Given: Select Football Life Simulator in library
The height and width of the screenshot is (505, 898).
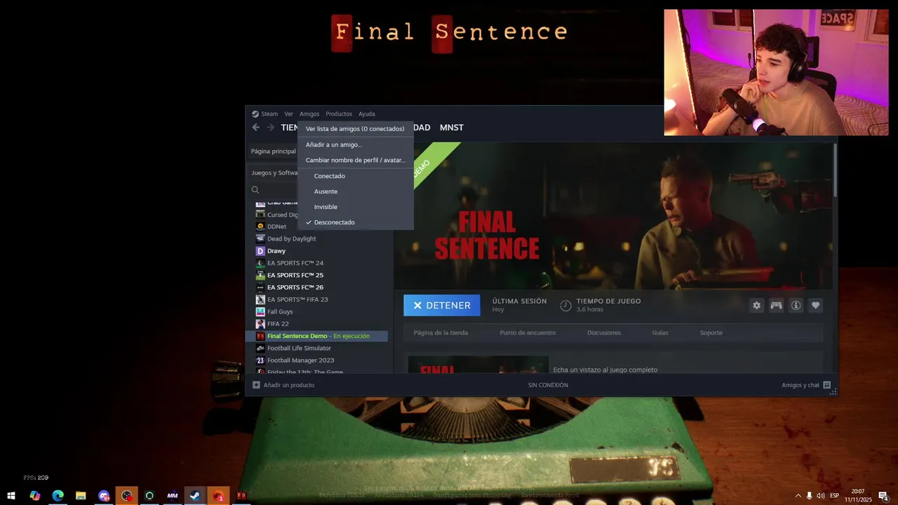Looking at the screenshot, I should coord(299,348).
